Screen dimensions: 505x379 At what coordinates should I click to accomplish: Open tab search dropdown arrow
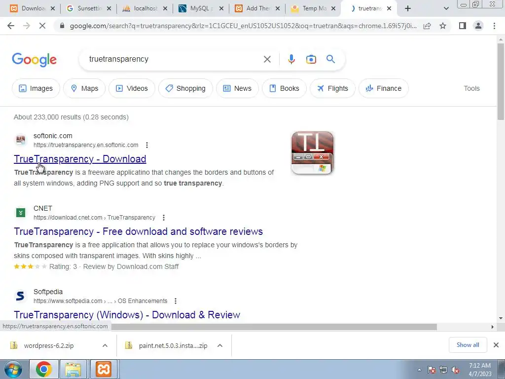pos(446,9)
